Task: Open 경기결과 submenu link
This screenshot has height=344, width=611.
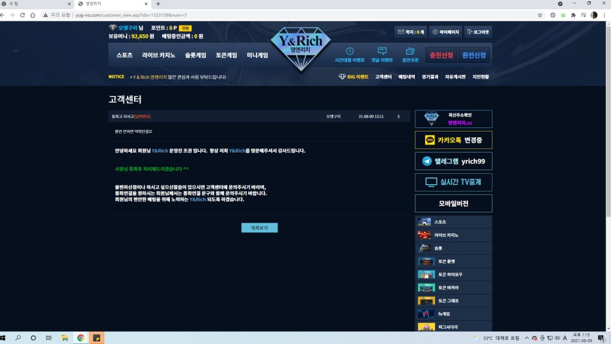Action: [x=430, y=77]
